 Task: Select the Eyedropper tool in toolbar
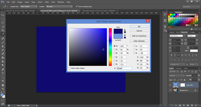[3, 34]
